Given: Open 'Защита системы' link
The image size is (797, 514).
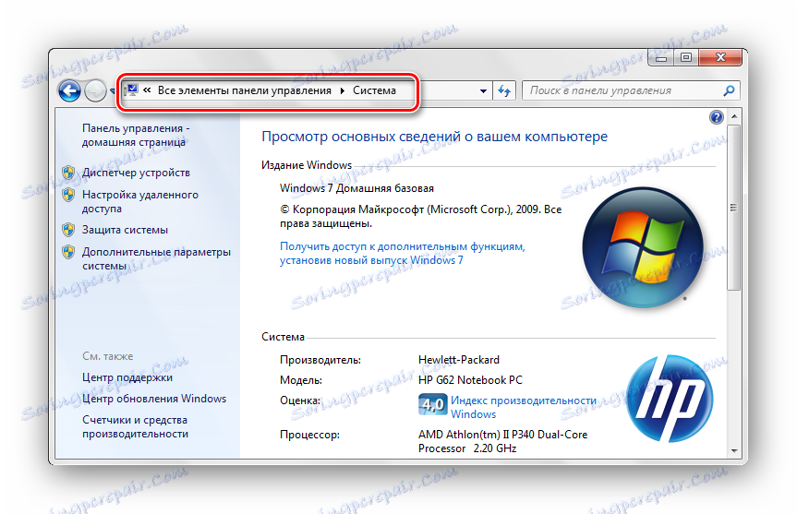Looking at the screenshot, I should tap(125, 230).
